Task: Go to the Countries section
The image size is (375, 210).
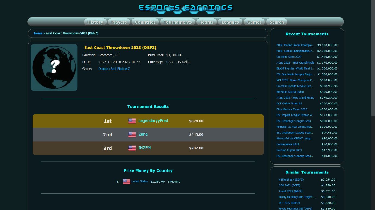Action: point(145,22)
